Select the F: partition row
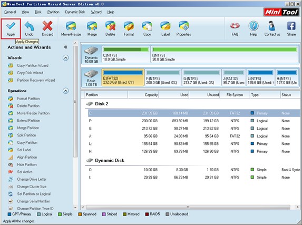 194,121
